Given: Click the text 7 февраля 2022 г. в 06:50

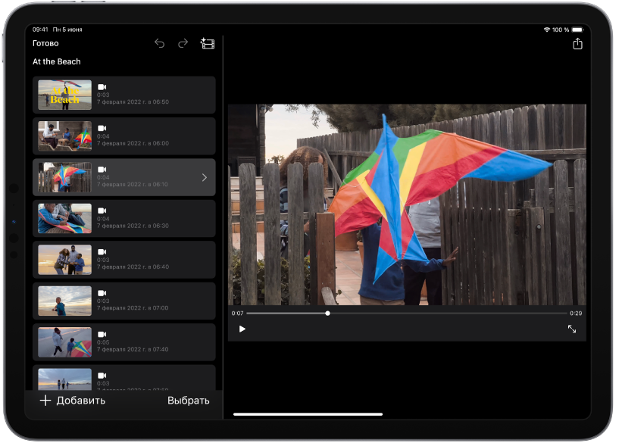Looking at the screenshot, I should (x=133, y=101).
